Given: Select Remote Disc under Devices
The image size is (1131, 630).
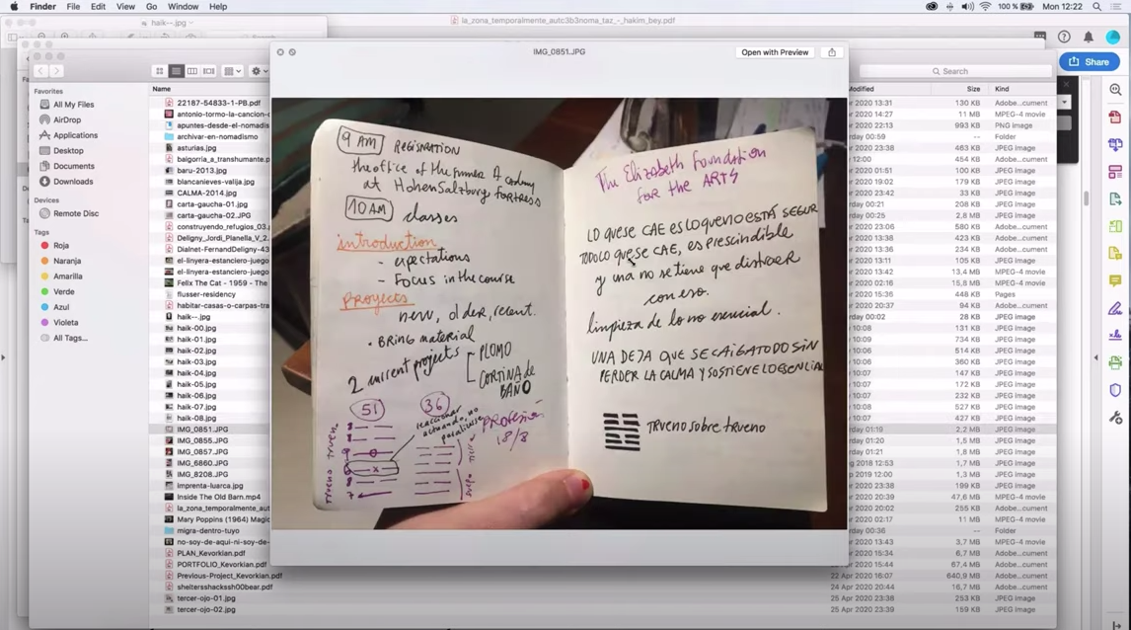Looking at the screenshot, I should point(76,213).
